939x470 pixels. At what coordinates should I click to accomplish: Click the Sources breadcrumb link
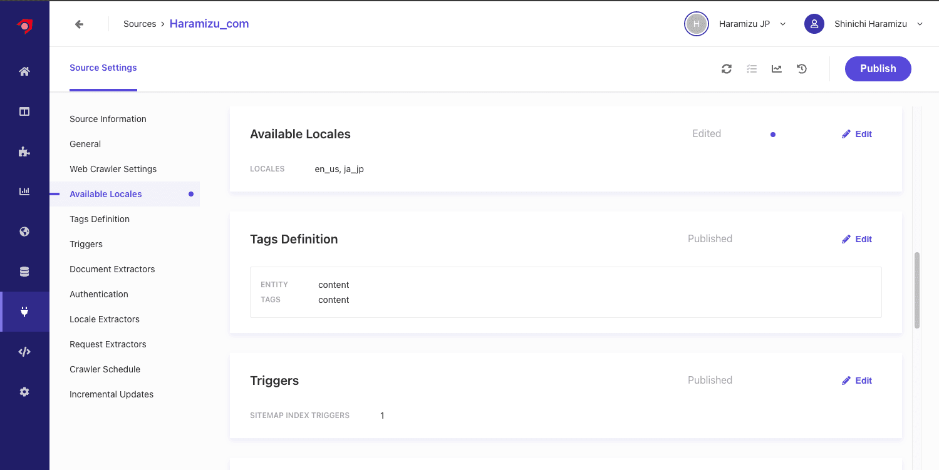pos(140,24)
